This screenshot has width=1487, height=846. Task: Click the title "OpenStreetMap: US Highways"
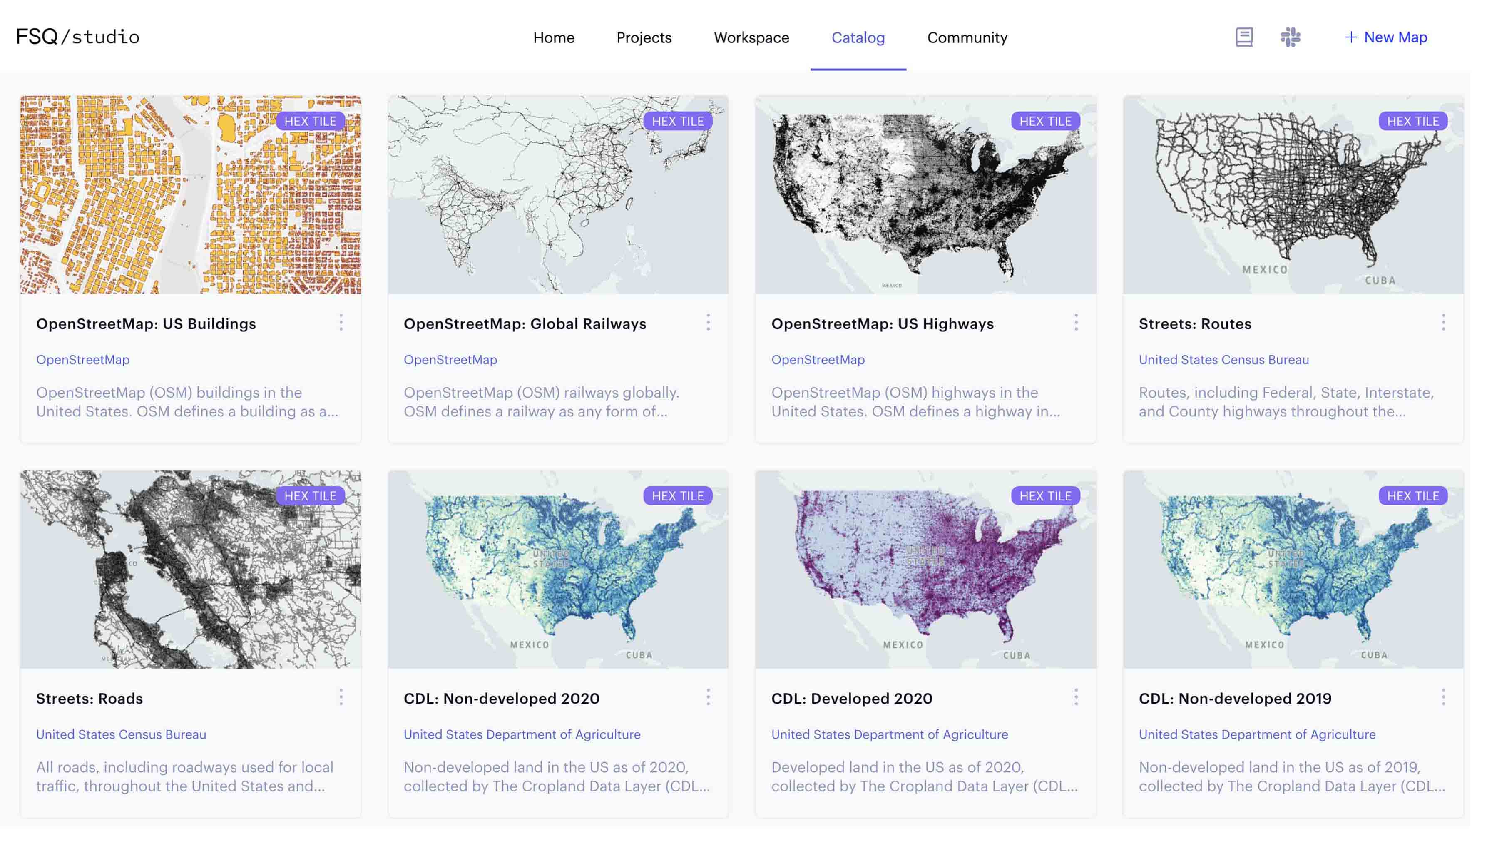pos(882,324)
